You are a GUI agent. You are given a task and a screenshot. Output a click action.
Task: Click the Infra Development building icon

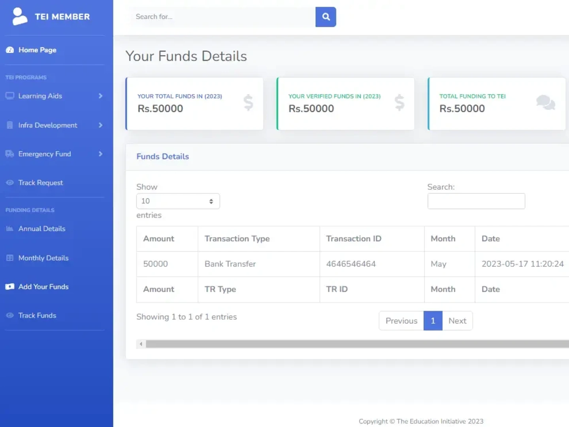[10, 125]
